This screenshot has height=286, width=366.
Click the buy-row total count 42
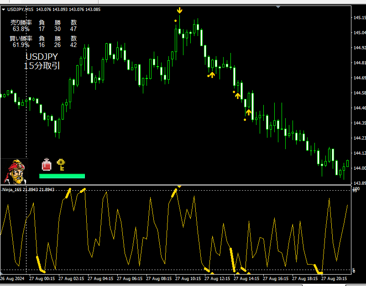[x=73, y=45]
